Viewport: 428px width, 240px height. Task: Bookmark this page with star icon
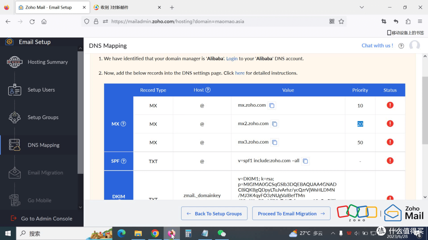tap(341, 21)
